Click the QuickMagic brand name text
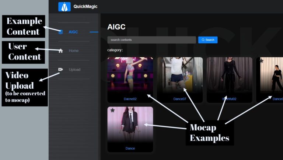Image resolution: width=283 pixels, height=160 pixels. (x=85, y=7)
